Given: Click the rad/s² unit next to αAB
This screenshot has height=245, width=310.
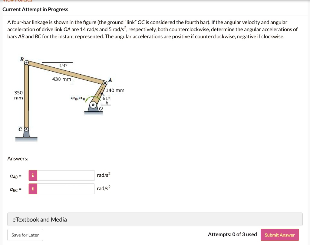Looking at the screenshot, I should (103, 175).
